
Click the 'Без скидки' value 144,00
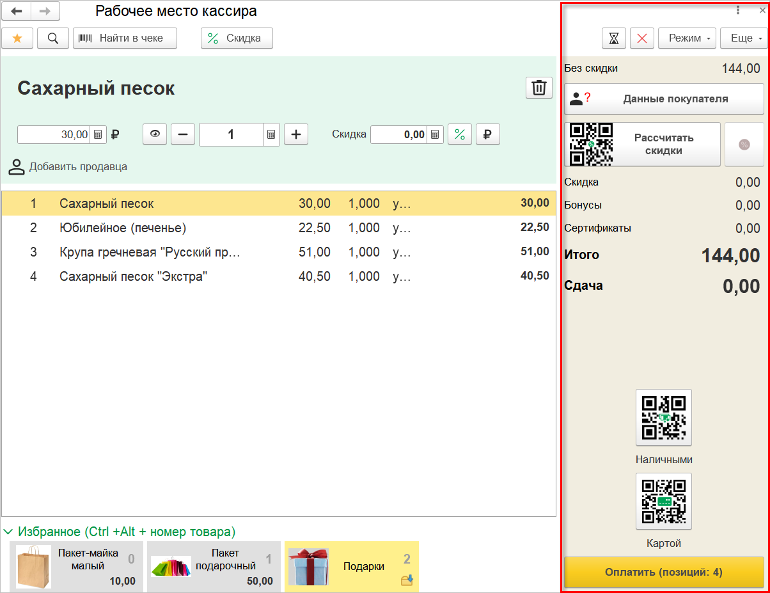[741, 68]
